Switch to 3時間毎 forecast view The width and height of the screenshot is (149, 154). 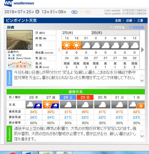137,27
